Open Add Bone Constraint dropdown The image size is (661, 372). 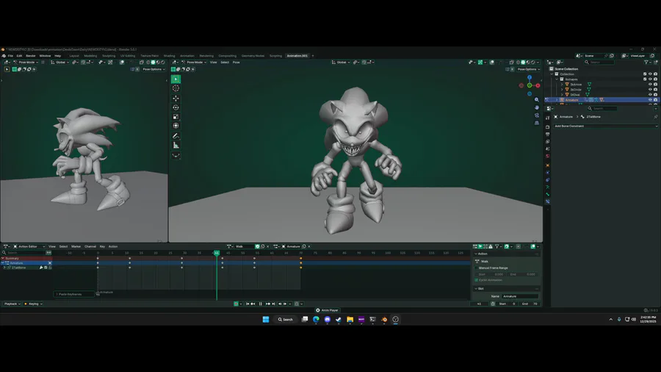coord(605,126)
